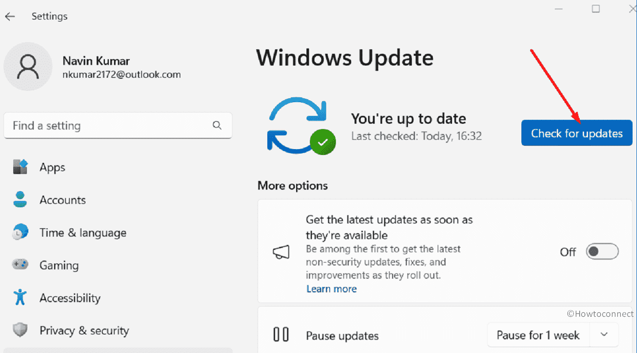The height and width of the screenshot is (353, 637).
Task: Click the Time & language globe icon
Action: pyautogui.click(x=20, y=233)
